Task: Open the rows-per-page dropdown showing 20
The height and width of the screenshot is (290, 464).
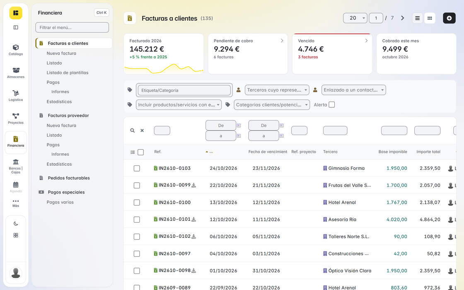Action: click(355, 18)
